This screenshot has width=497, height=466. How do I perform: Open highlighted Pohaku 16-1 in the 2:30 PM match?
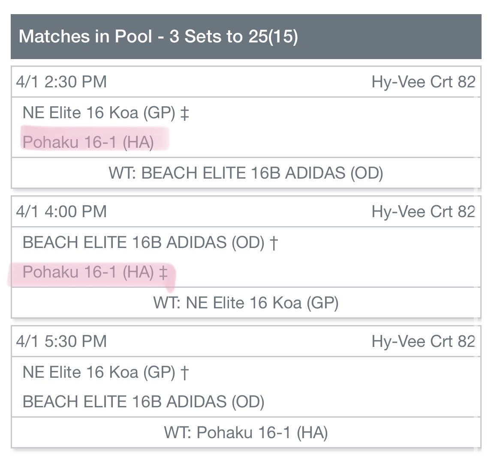[88, 142]
